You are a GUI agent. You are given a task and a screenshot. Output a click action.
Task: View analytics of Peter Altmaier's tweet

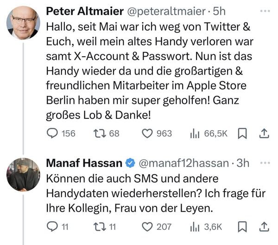pos(195,134)
